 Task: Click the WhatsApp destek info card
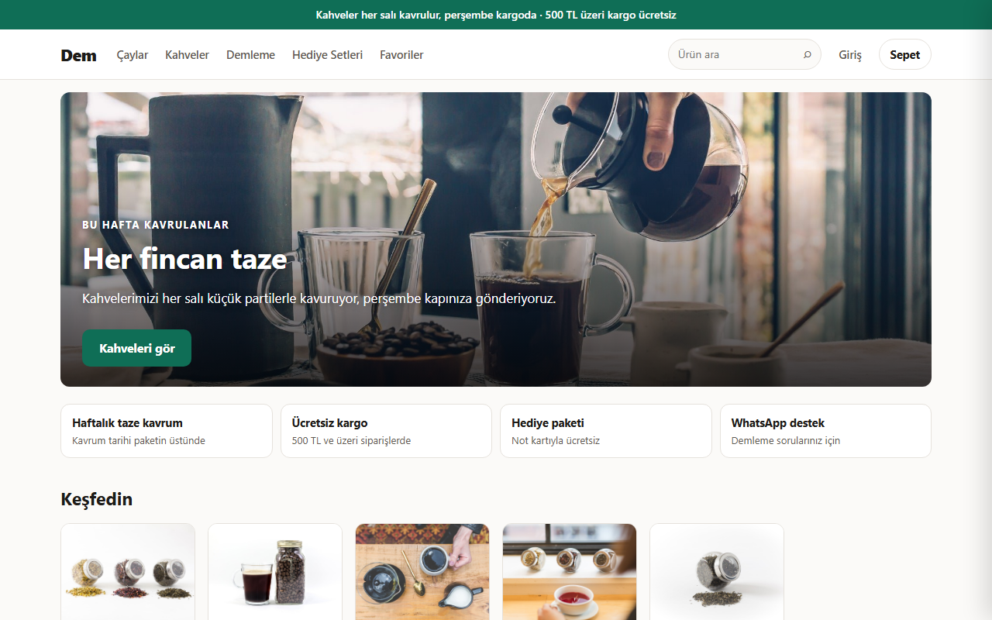coord(825,431)
